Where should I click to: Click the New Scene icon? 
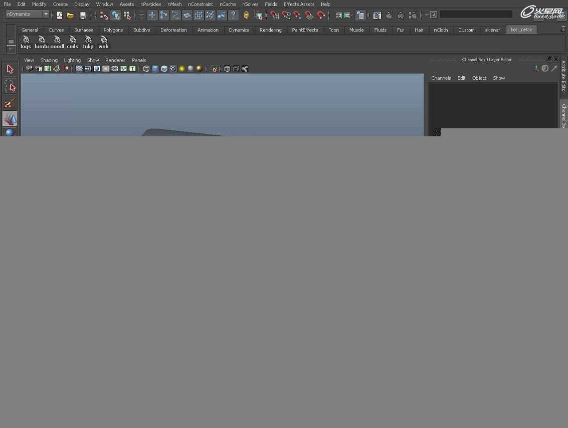[x=60, y=15]
